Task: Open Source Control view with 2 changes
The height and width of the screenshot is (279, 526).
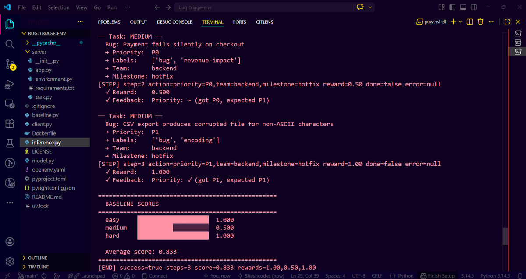Action: pos(10,64)
